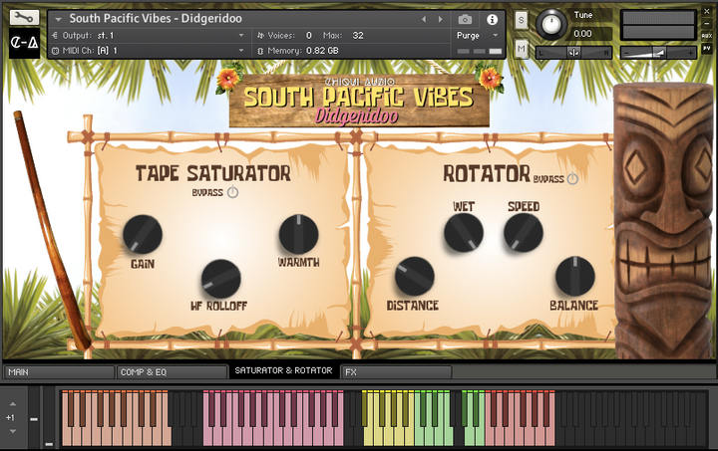This screenshot has height=451, width=718.
Task: Toggle Tape Saturator bypass power button
Action: (232, 192)
